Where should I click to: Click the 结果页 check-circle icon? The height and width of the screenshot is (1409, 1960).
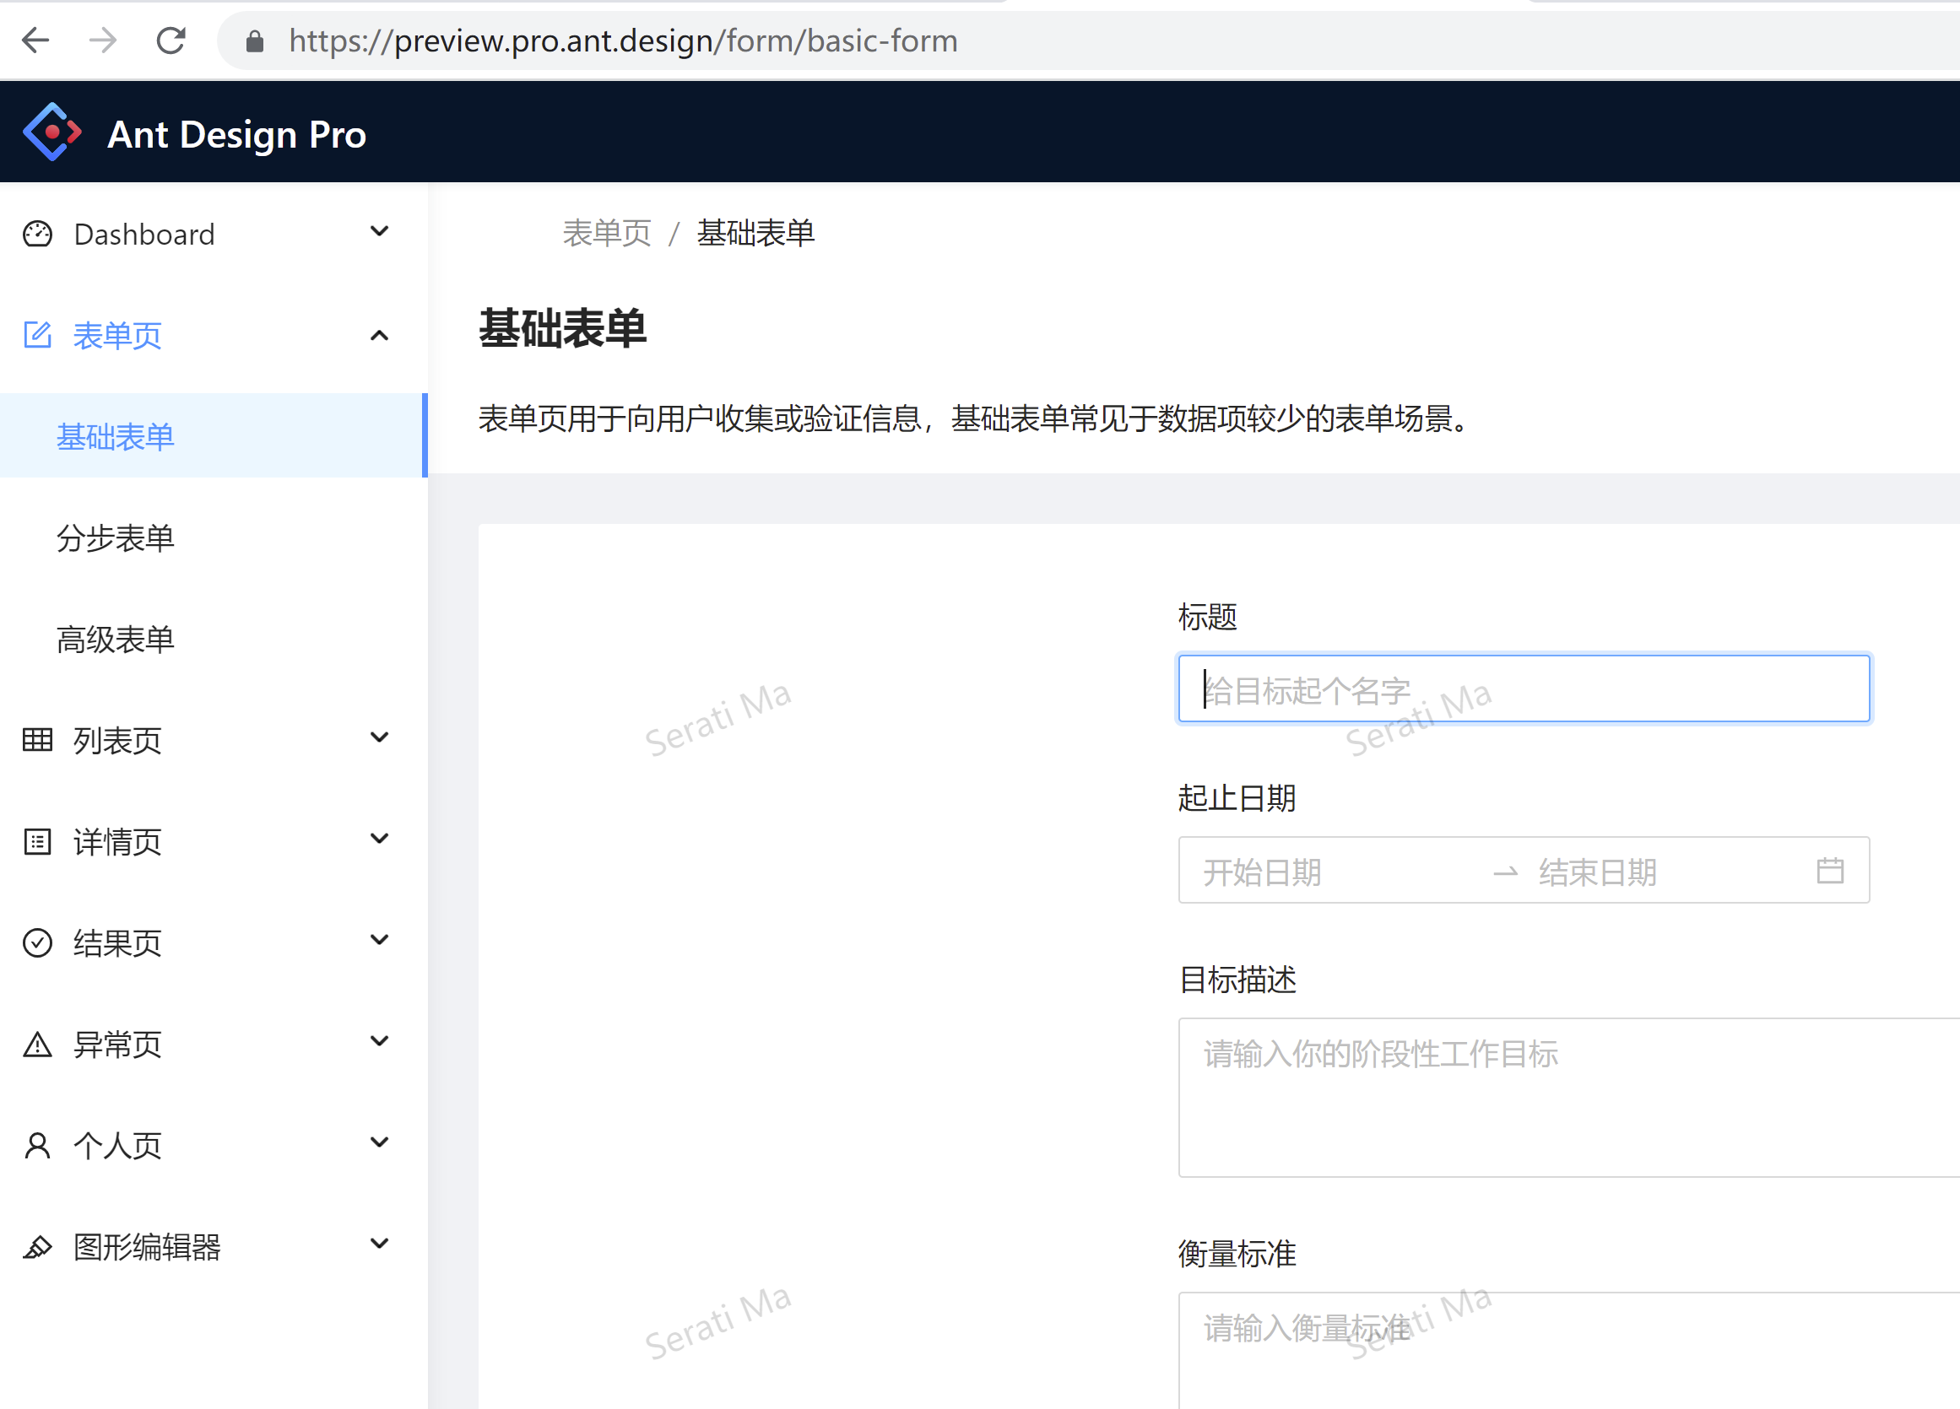click(37, 942)
